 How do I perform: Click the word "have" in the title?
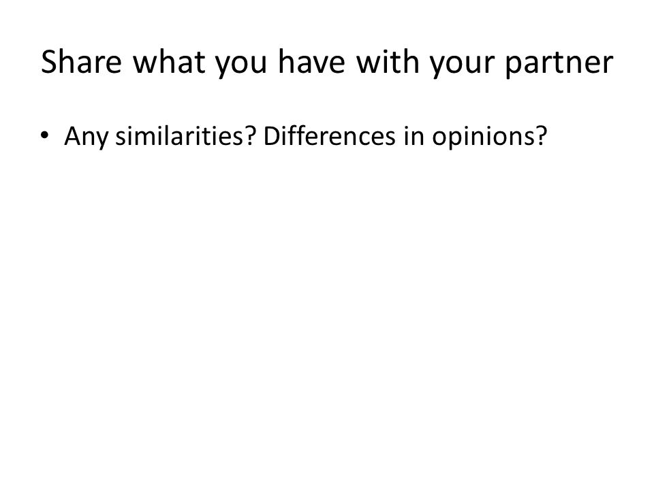(311, 62)
